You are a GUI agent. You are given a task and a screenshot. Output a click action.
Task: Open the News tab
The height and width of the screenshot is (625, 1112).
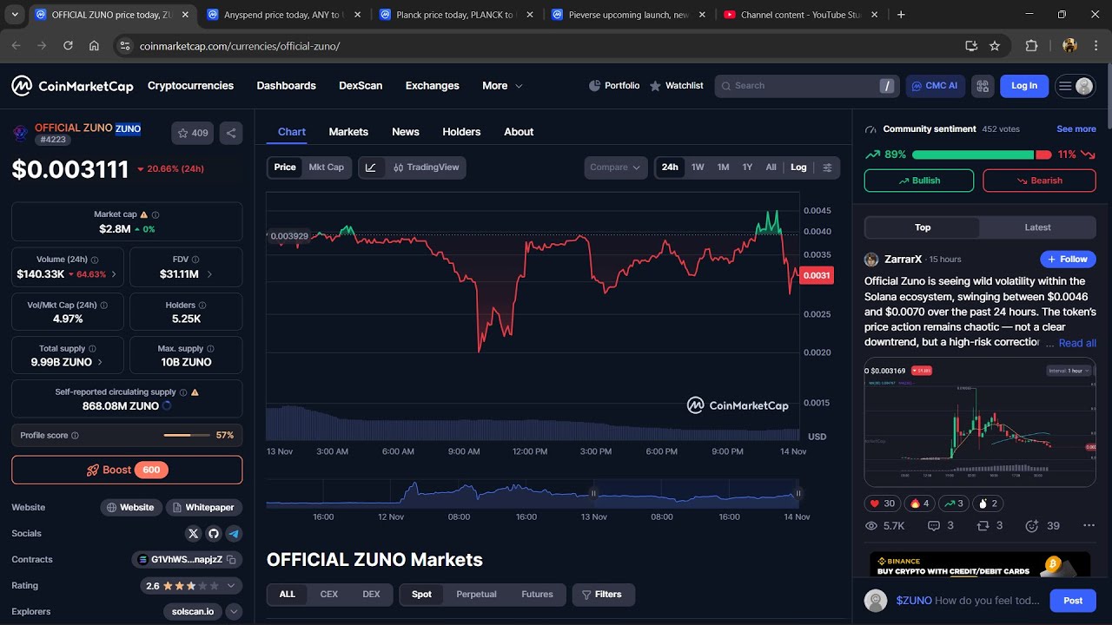[x=406, y=132]
